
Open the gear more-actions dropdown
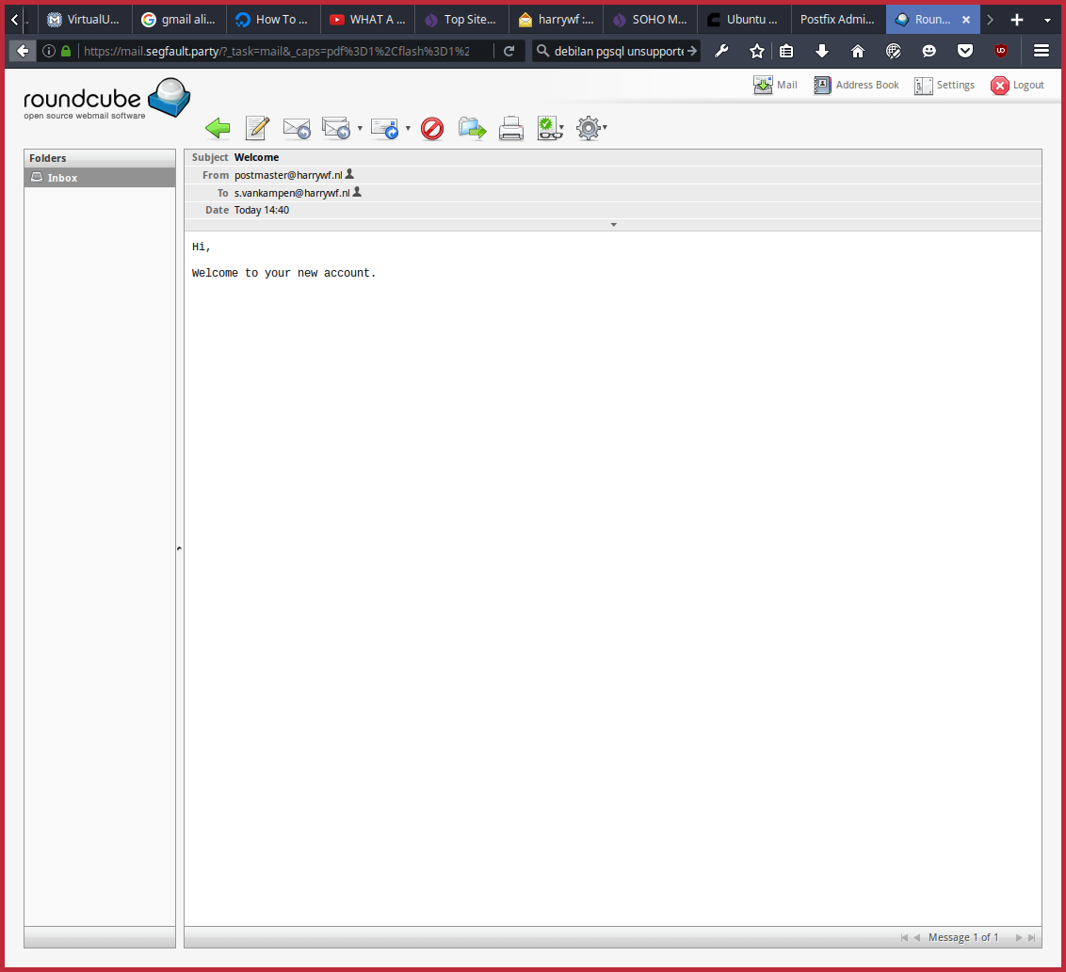591,129
